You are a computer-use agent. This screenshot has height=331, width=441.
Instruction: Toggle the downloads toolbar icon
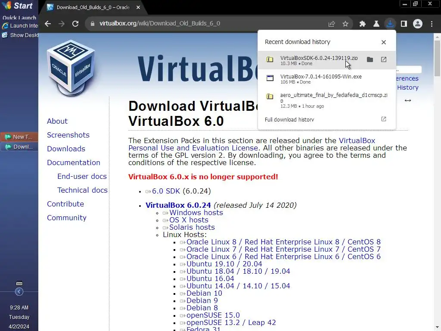(x=390, y=24)
